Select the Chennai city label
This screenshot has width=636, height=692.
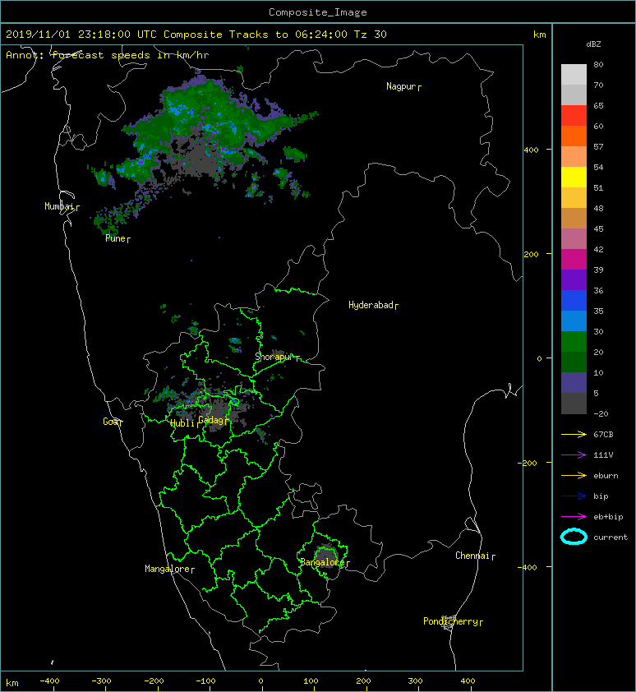coord(475,556)
